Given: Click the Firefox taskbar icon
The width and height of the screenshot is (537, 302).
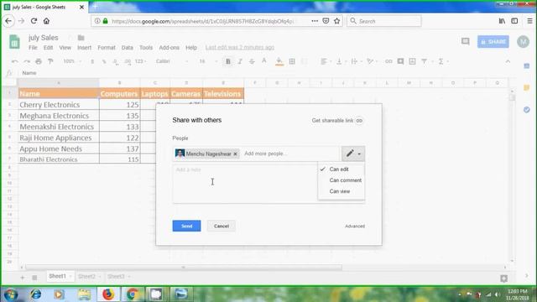Looking at the screenshot, I should (108, 294).
